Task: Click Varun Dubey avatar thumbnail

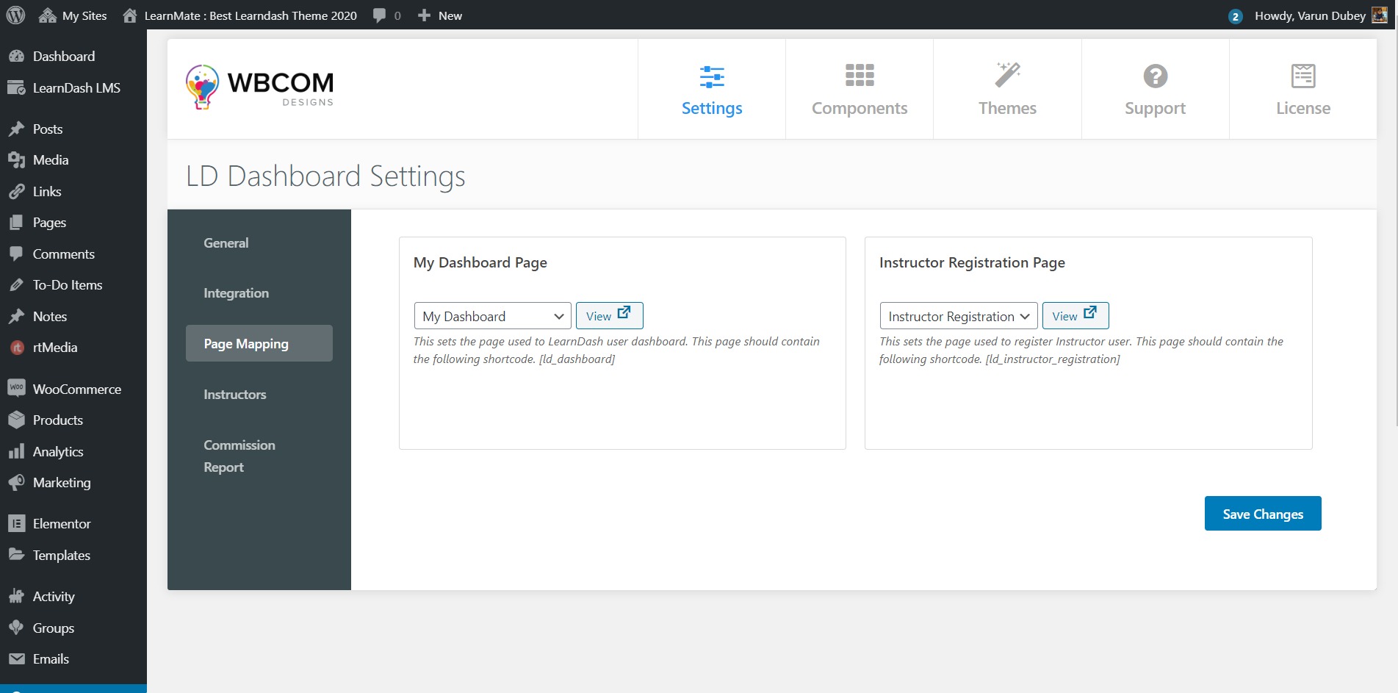Action: (1380, 15)
